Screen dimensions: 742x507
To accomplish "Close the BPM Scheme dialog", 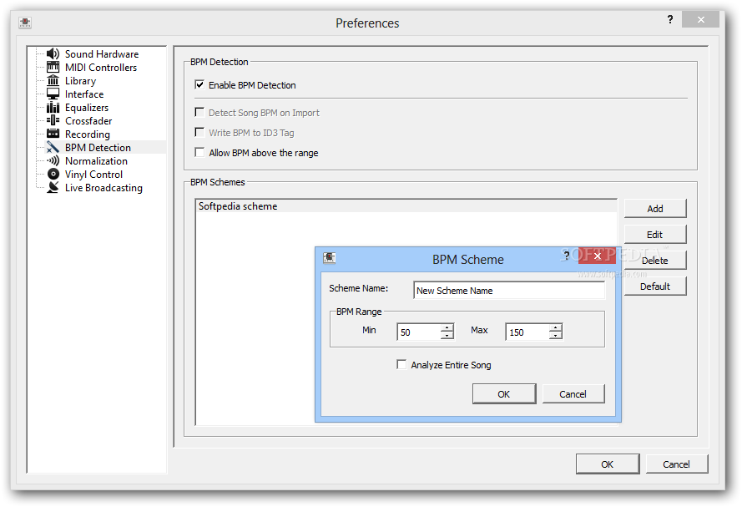I will coord(598,256).
